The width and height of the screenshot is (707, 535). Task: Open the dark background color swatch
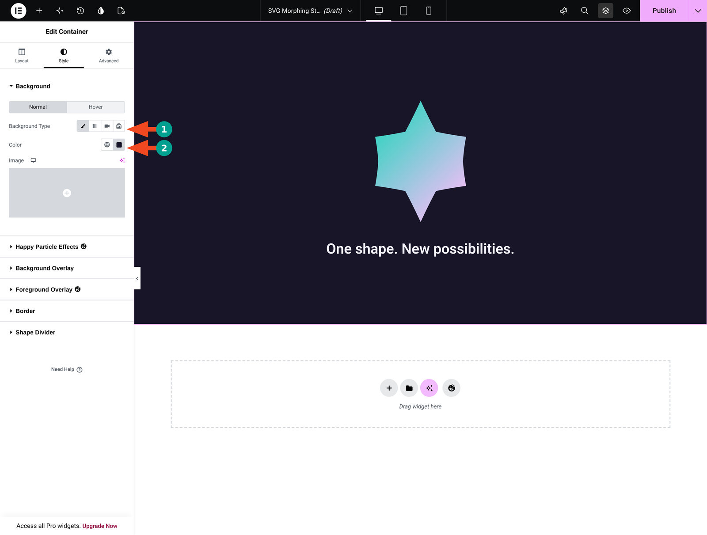pyautogui.click(x=119, y=144)
